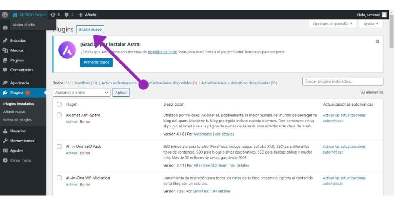The width and height of the screenshot is (394, 205).
Task: Open the plantillas de inicio link
Action: coord(162,52)
